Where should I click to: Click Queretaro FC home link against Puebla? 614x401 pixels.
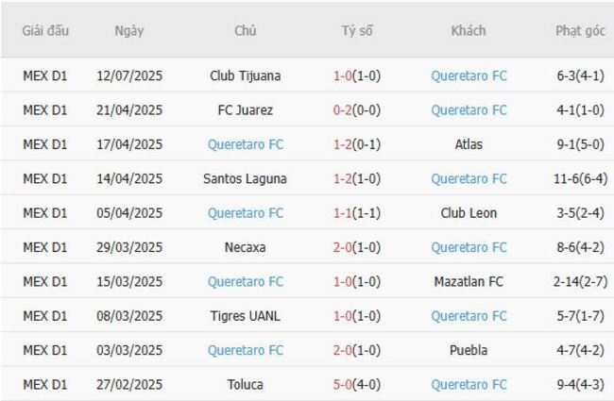[246, 350]
